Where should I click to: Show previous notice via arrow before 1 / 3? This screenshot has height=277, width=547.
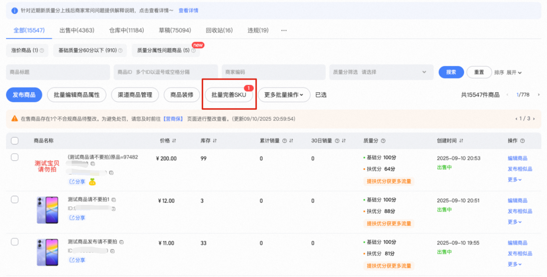516,119
